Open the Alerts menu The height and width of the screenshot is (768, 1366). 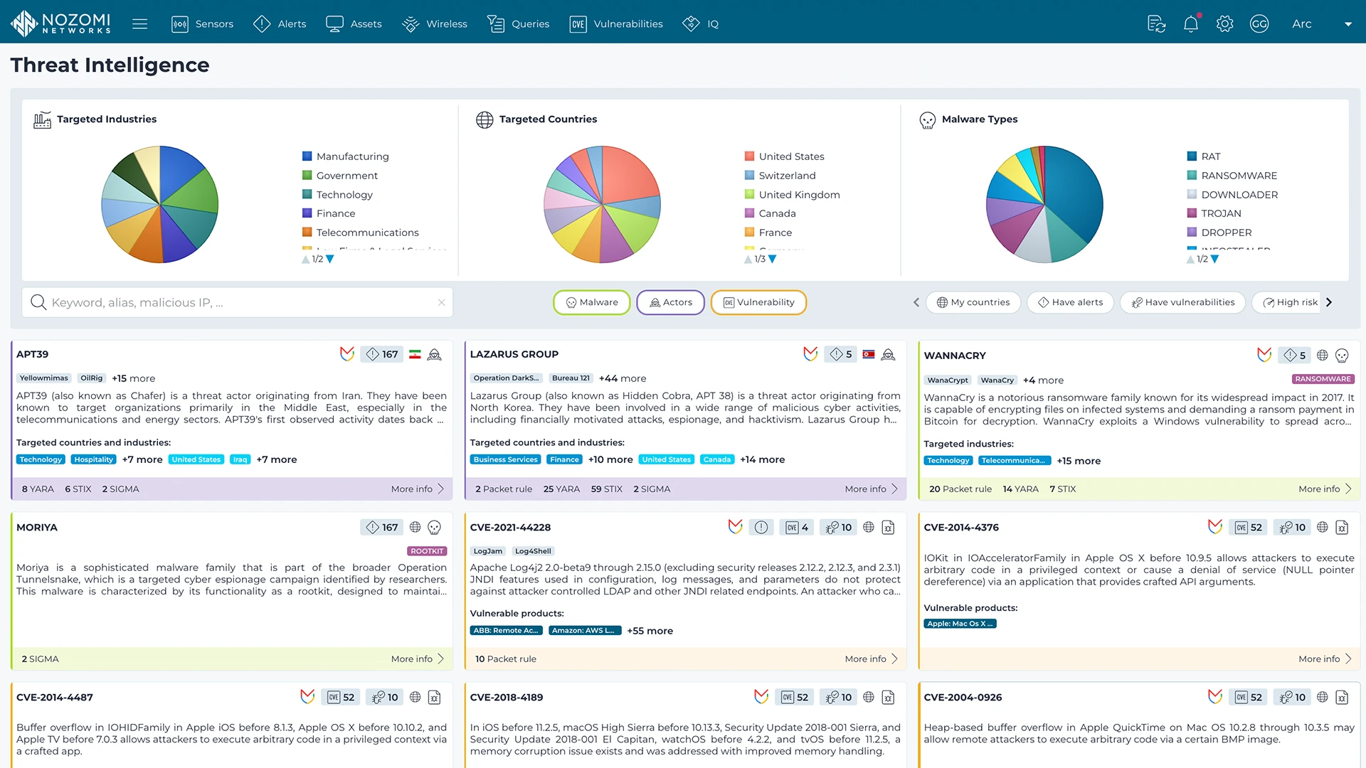click(280, 24)
